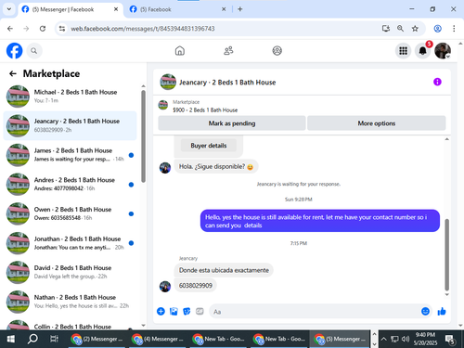The width and height of the screenshot is (464, 348).
Task: Click the 'Donde esta ubicada exactamente' message
Action: (224, 270)
